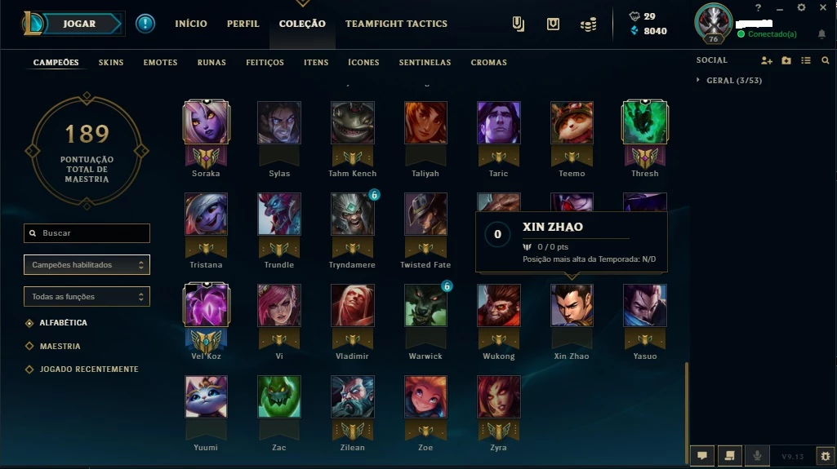Click the new folder icon in Social

(x=786, y=60)
